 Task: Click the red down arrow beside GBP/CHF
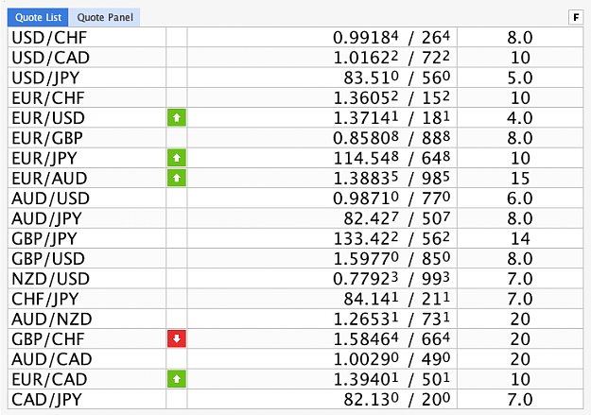(x=177, y=338)
